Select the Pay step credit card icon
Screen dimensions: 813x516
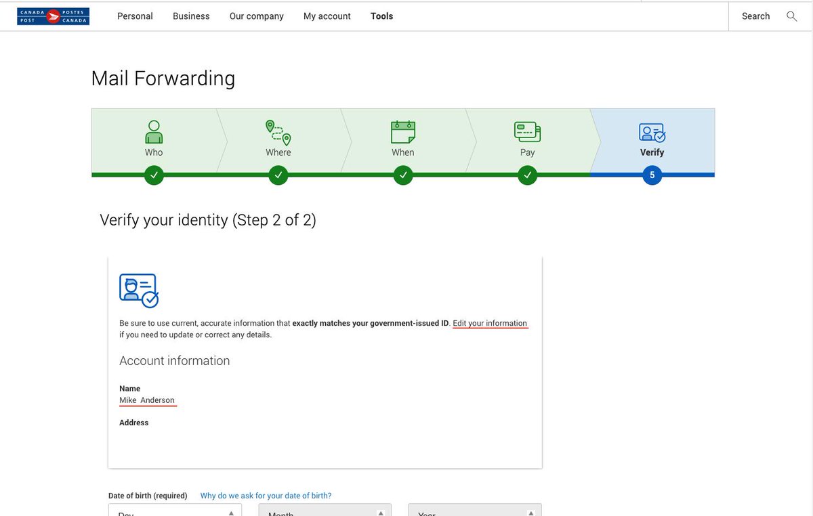pyautogui.click(x=527, y=131)
